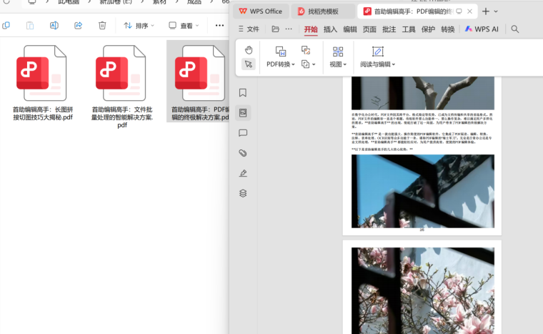Click the WPS AI button

point(482,29)
